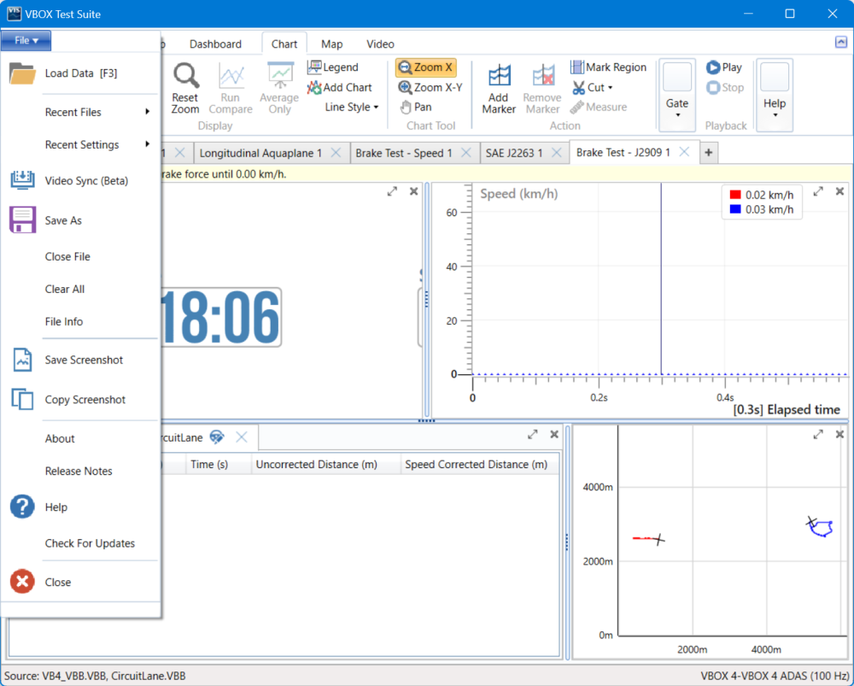The height and width of the screenshot is (686, 854).
Task: Click the blue Help question mark icon
Action: [22, 507]
